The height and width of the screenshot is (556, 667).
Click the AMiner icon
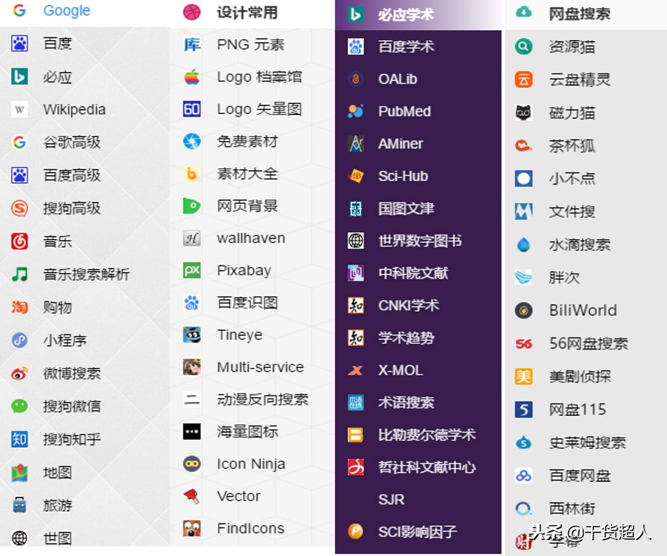tap(356, 144)
